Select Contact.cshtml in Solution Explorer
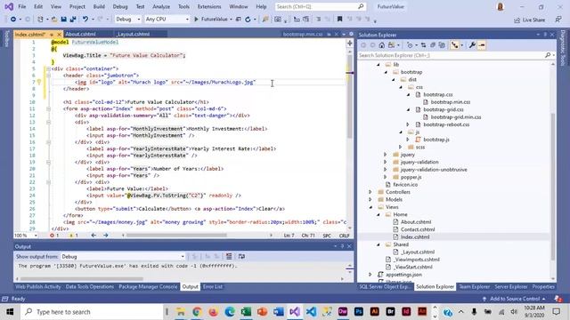The height and width of the screenshot is (320, 570). [x=418, y=229]
